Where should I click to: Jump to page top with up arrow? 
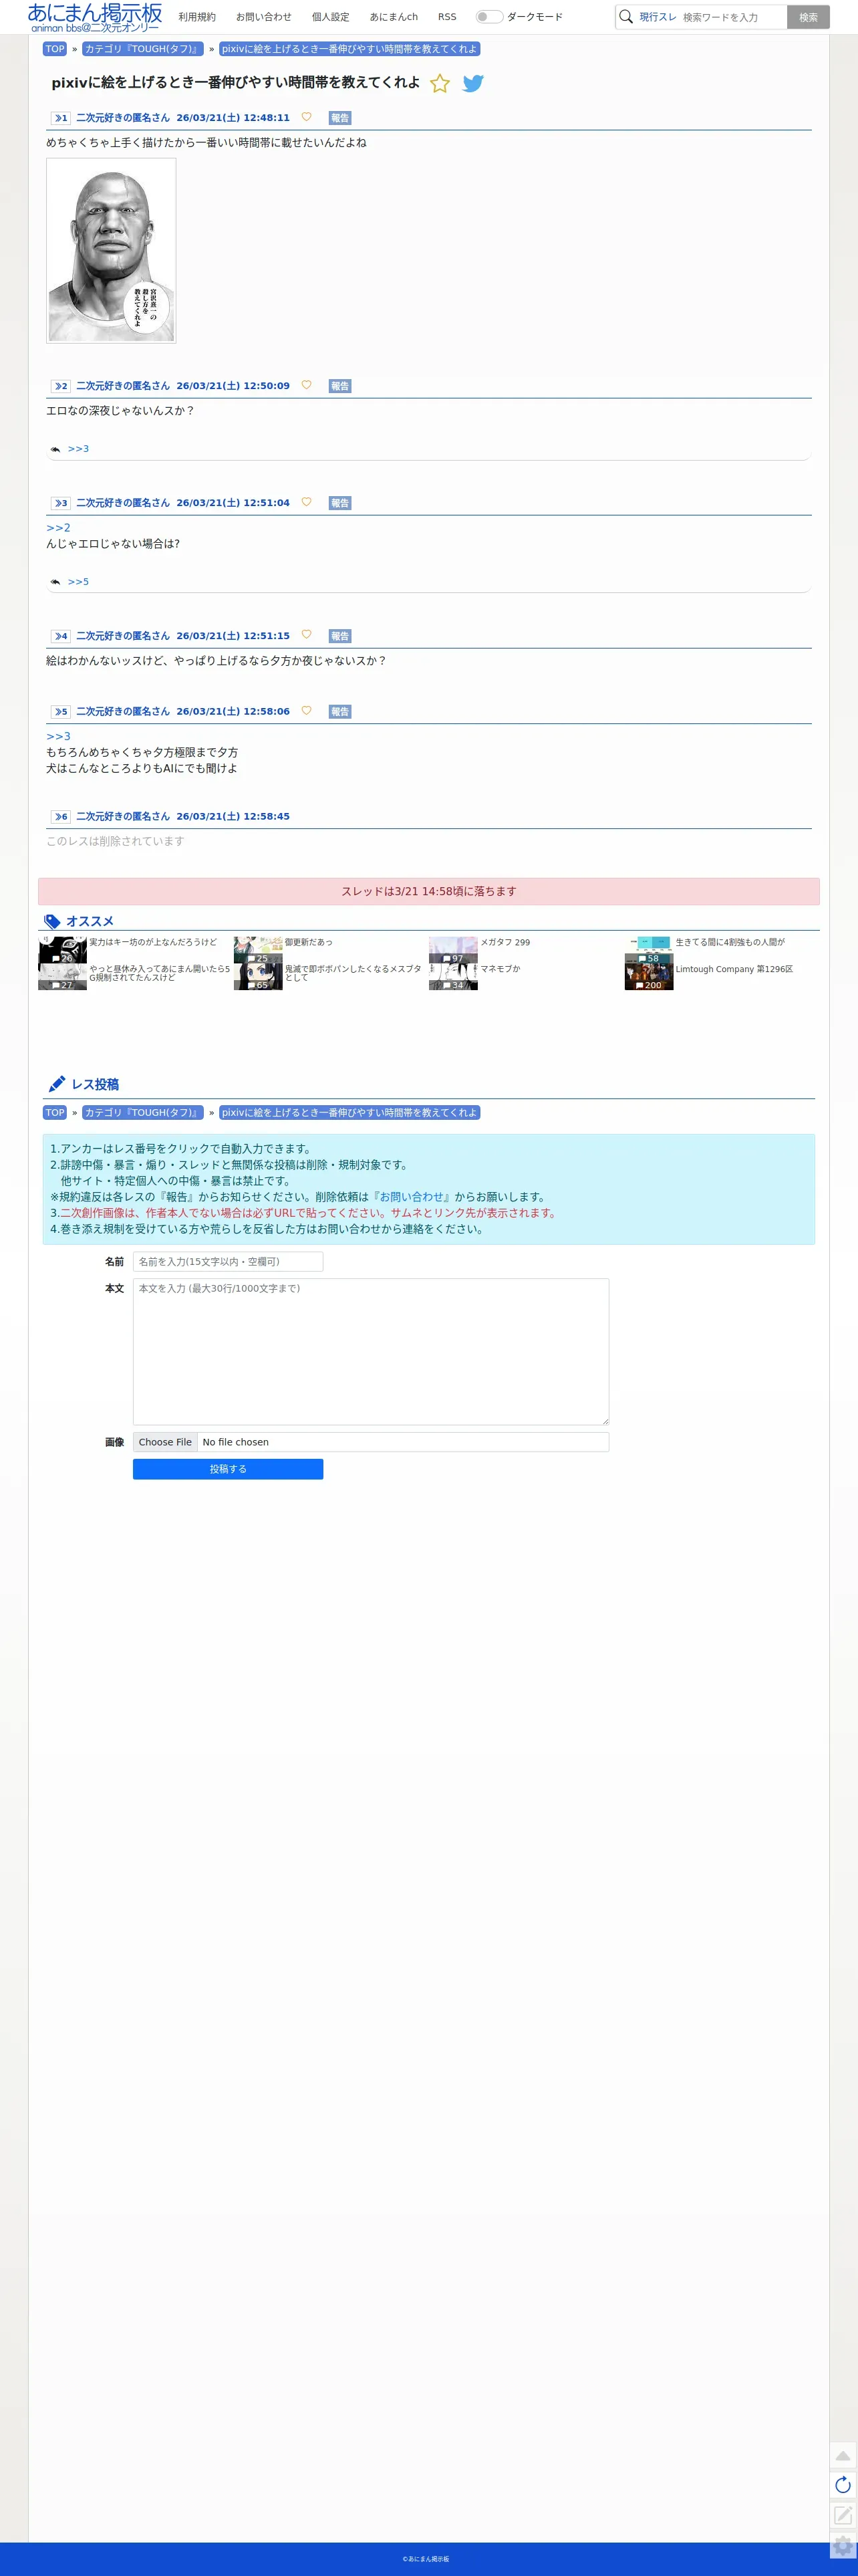pyautogui.click(x=843, y=2456)
